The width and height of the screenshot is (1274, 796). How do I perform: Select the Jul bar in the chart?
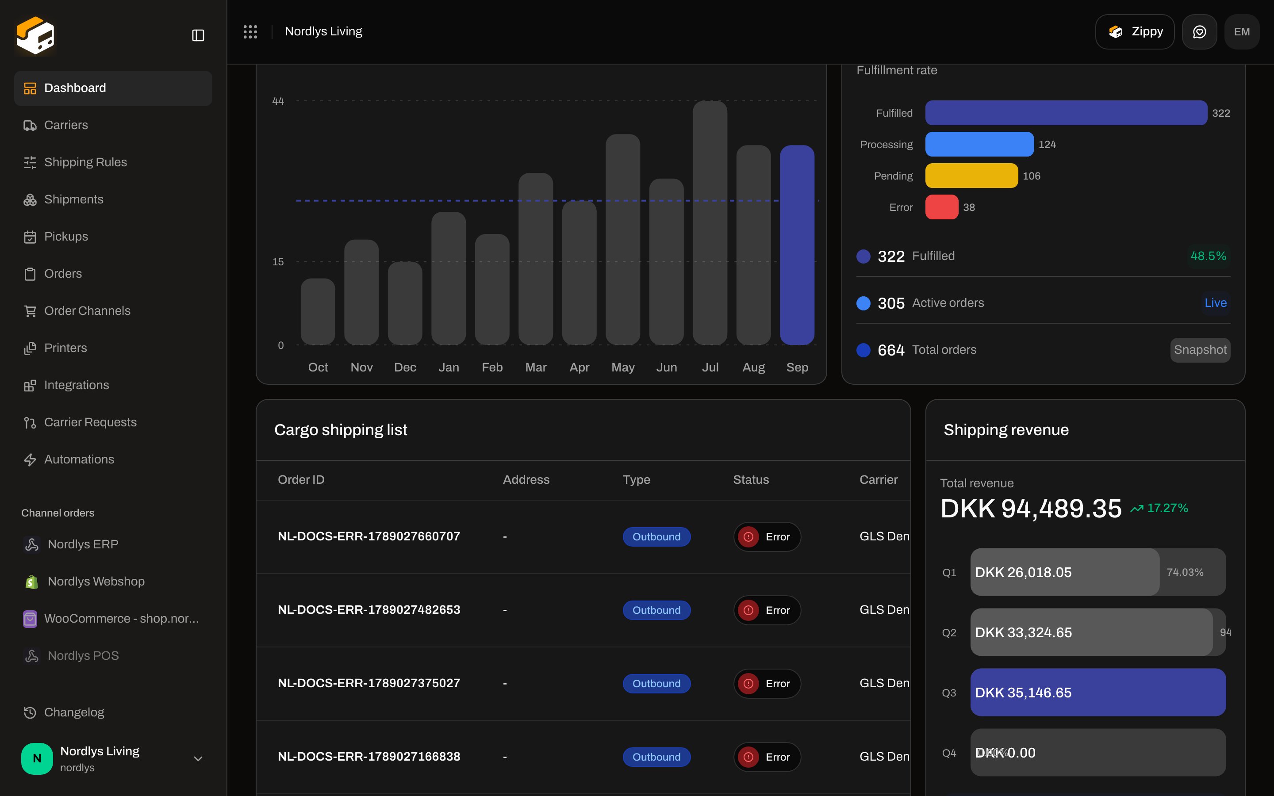tap(710, 223)
